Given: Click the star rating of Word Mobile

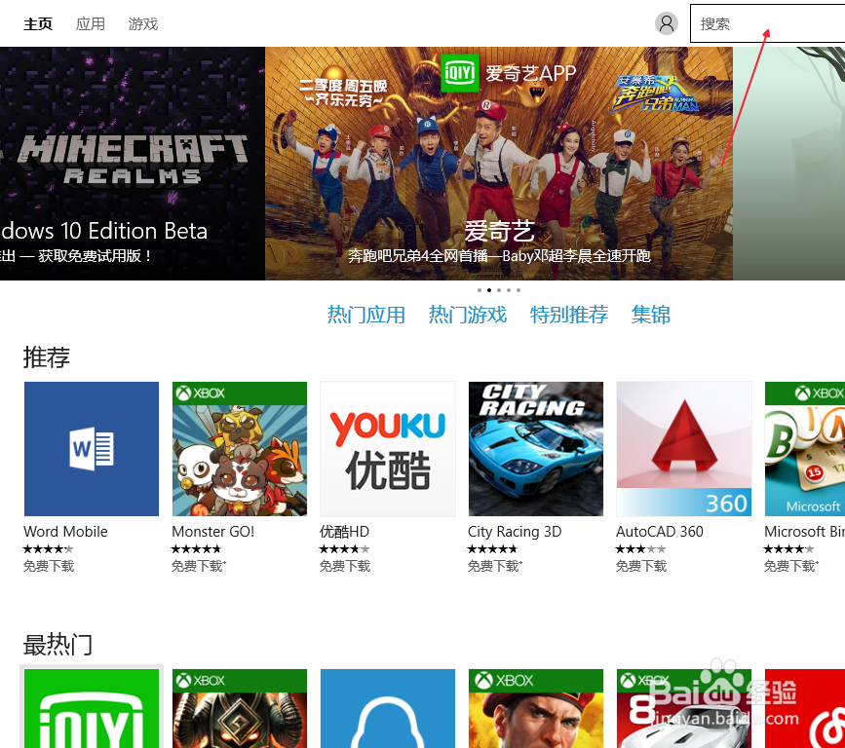Looking at the screenshot, I should pyautogui.click(x=49, y=549).
